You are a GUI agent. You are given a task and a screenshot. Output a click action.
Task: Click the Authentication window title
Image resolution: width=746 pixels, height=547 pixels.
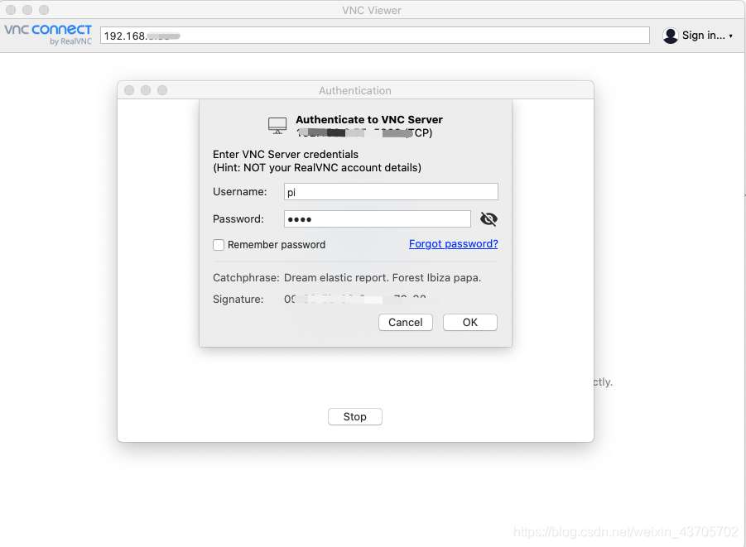pyautogui.click(x=355, y=90)
